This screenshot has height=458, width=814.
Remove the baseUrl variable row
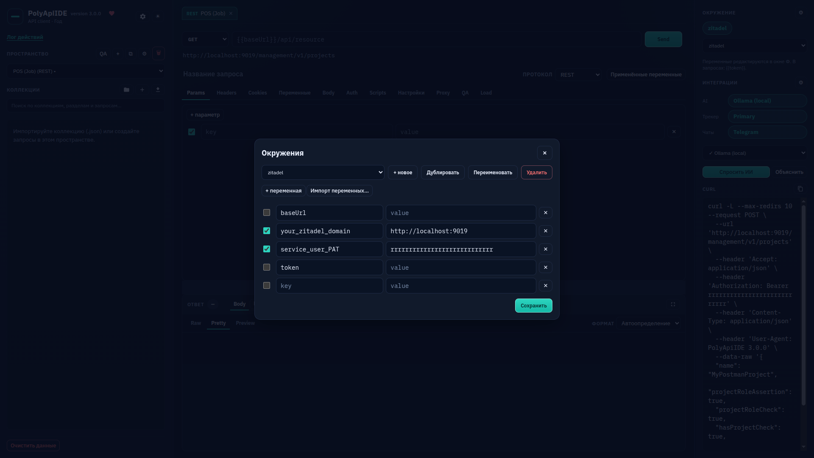pos(545,212)
